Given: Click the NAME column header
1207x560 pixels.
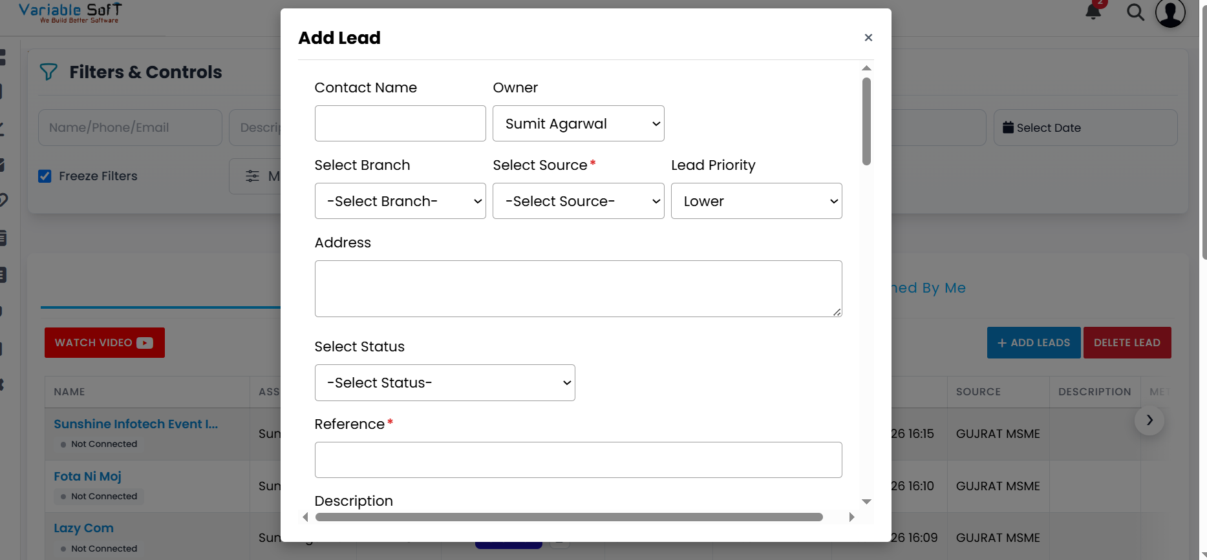Looking at the screenshot, I should [x=69, y=391].
